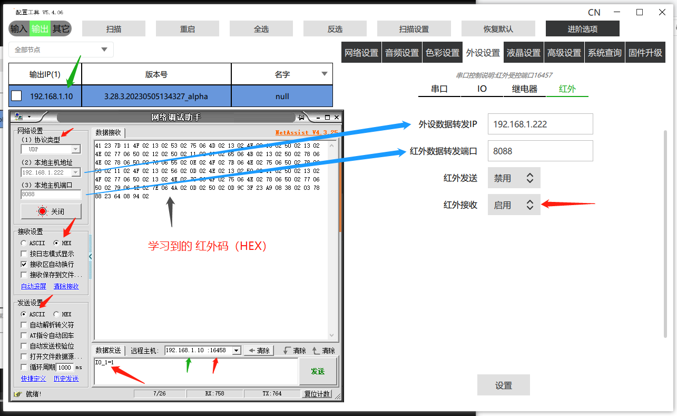Click the 红外数据转发端口 input field

[540, 151]
